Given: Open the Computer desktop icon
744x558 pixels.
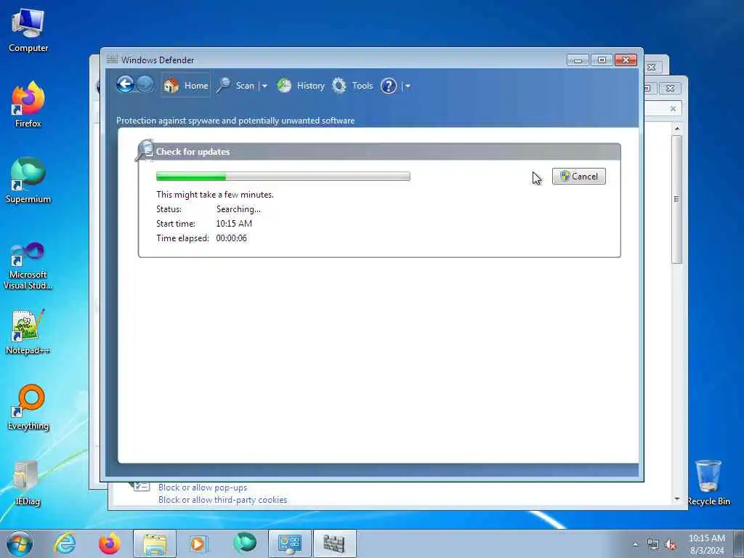Looking at the screenshot, I should 28,31.
